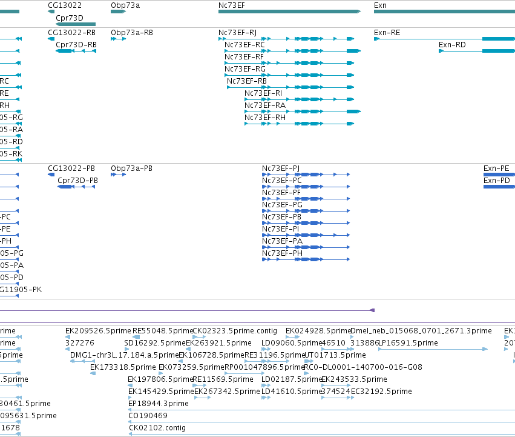Click EST label EK024928.5prime

[318, 331]
